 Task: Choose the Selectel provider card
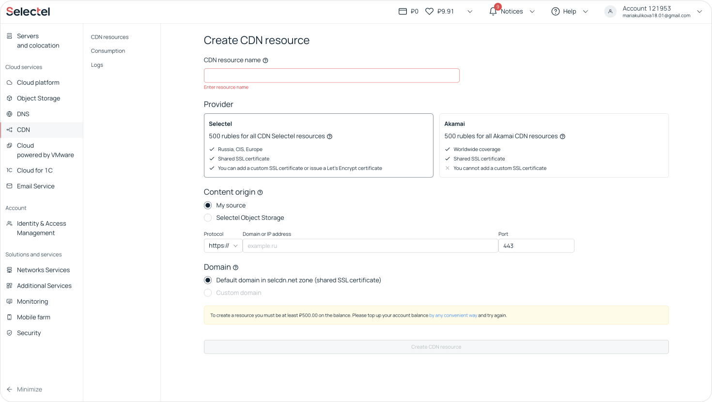(x=319, y=145)
